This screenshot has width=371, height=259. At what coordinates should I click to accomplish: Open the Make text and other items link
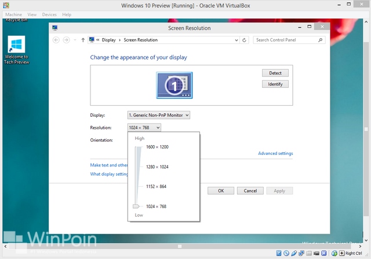pos(109,165)
